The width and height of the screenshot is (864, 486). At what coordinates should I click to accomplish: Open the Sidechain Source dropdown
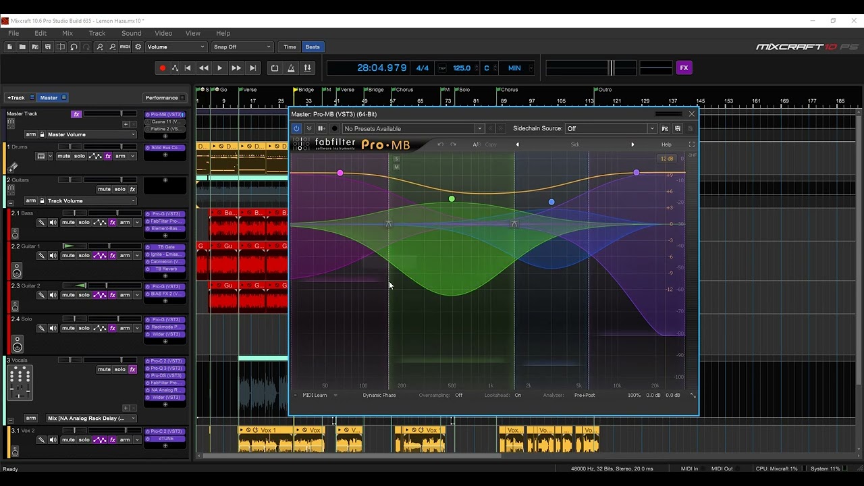[611, 129]
